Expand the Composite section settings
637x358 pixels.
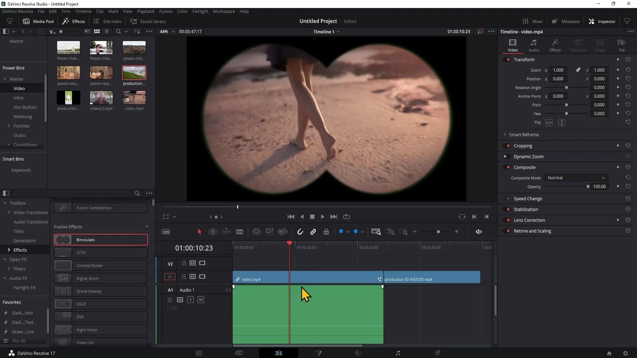pos(525,167)
